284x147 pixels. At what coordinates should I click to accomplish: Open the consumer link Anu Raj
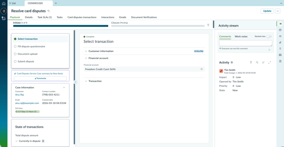coord(20,94)
